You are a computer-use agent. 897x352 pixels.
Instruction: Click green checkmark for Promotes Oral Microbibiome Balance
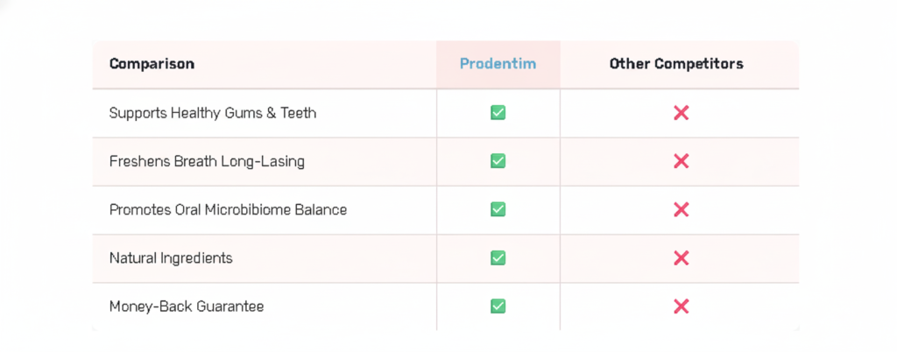[x=498, y=209]
